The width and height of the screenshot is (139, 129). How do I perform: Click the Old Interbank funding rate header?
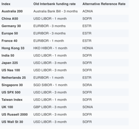point(55,4)
